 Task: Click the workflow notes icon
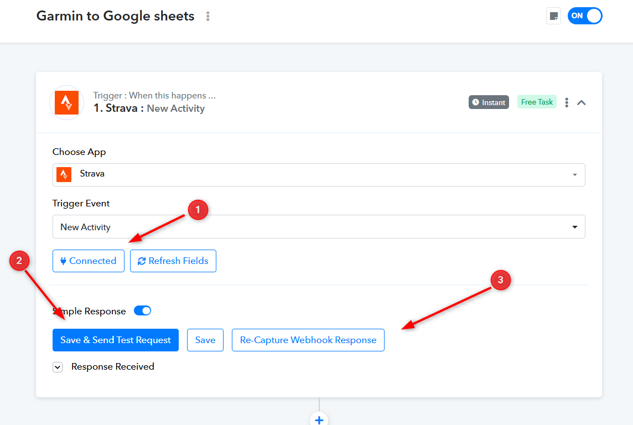pos(553,16)
